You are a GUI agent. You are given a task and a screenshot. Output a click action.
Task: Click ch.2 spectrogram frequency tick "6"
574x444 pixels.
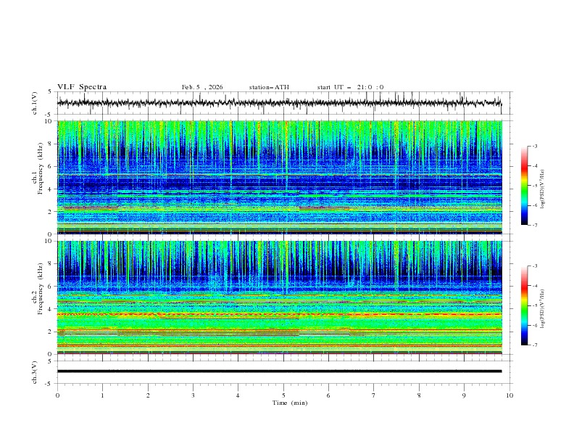[x=51, y=287]
